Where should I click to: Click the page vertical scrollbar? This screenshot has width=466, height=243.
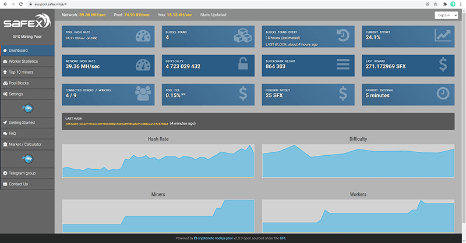pyautogui.click(x=464, y=119)
